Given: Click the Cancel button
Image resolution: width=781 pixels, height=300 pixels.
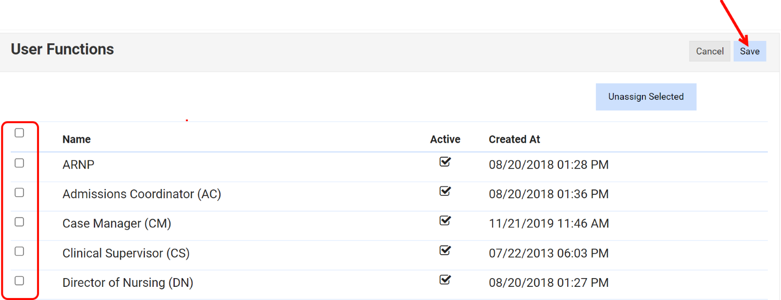Looking at the screenshot, I should 709,51.
